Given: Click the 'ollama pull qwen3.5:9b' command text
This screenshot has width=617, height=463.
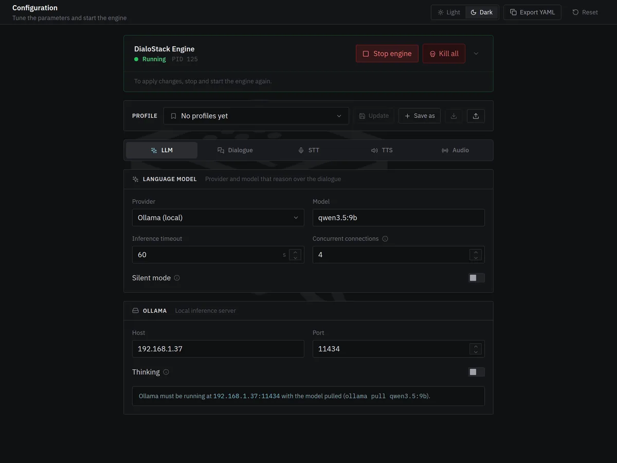Looking at the screenshot, I should click(x=386, y=396).
